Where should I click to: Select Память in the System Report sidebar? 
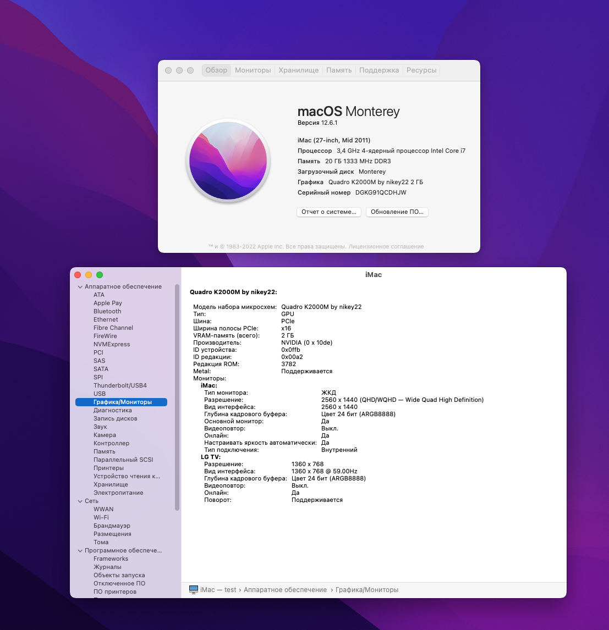105,451
